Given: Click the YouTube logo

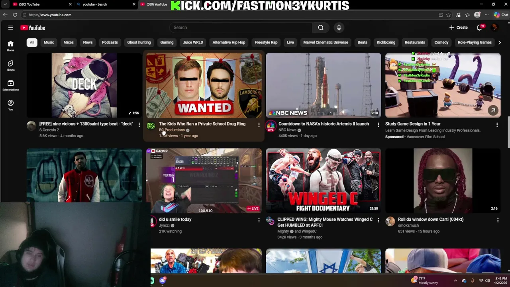Looking at the screenshot, I should pos(33,28).
